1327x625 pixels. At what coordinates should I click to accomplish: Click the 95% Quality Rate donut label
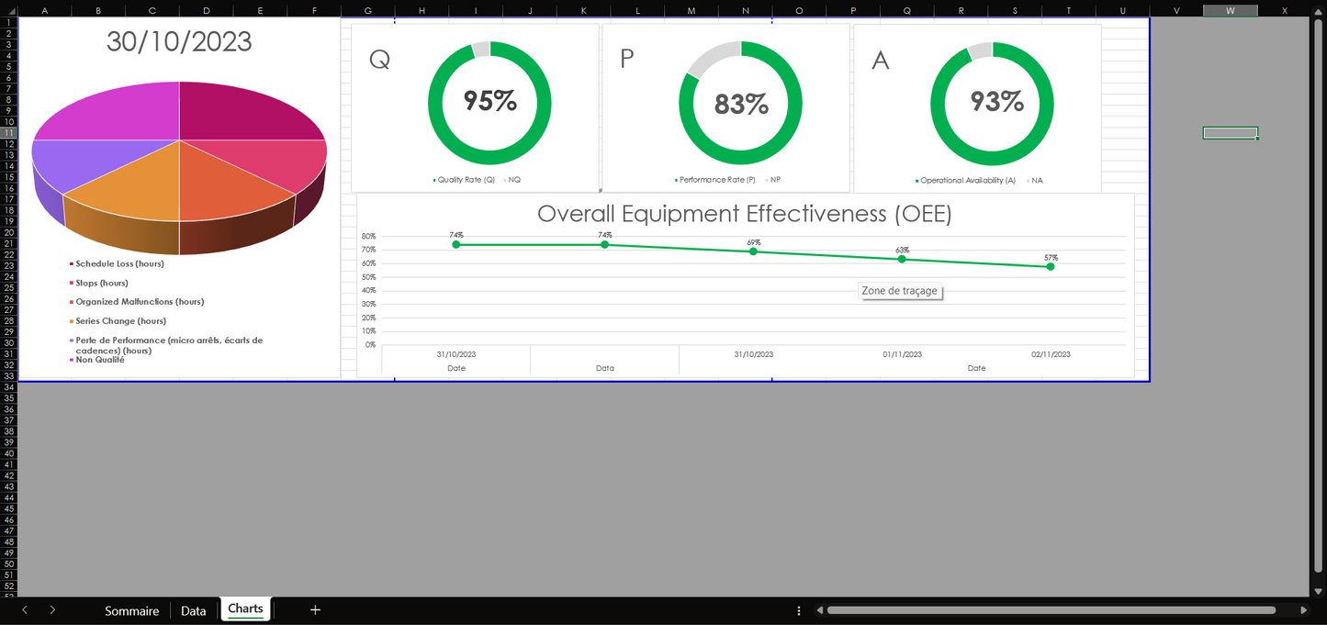pyautogui.click(x=489, y=101)
